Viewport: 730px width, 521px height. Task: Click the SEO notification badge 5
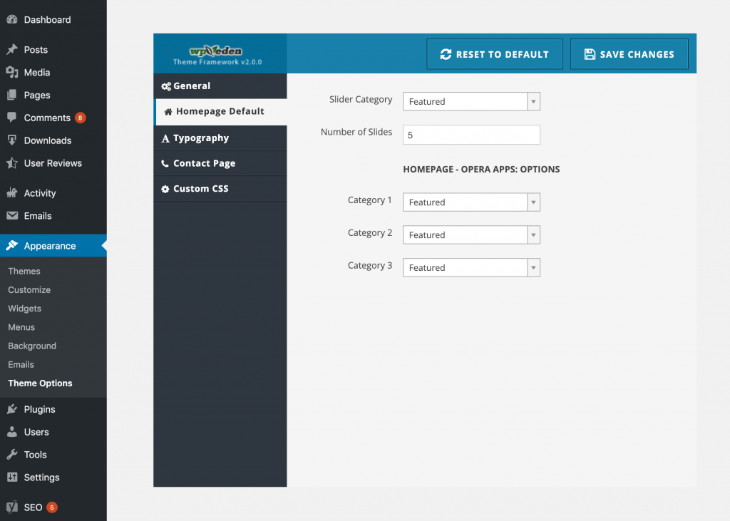52,507
